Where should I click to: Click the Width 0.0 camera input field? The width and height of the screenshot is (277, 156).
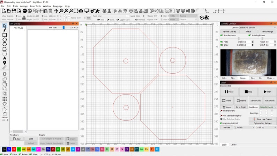(246, 42)
